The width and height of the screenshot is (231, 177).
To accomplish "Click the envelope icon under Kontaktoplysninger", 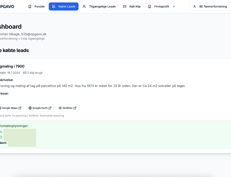I will point(1,137).
